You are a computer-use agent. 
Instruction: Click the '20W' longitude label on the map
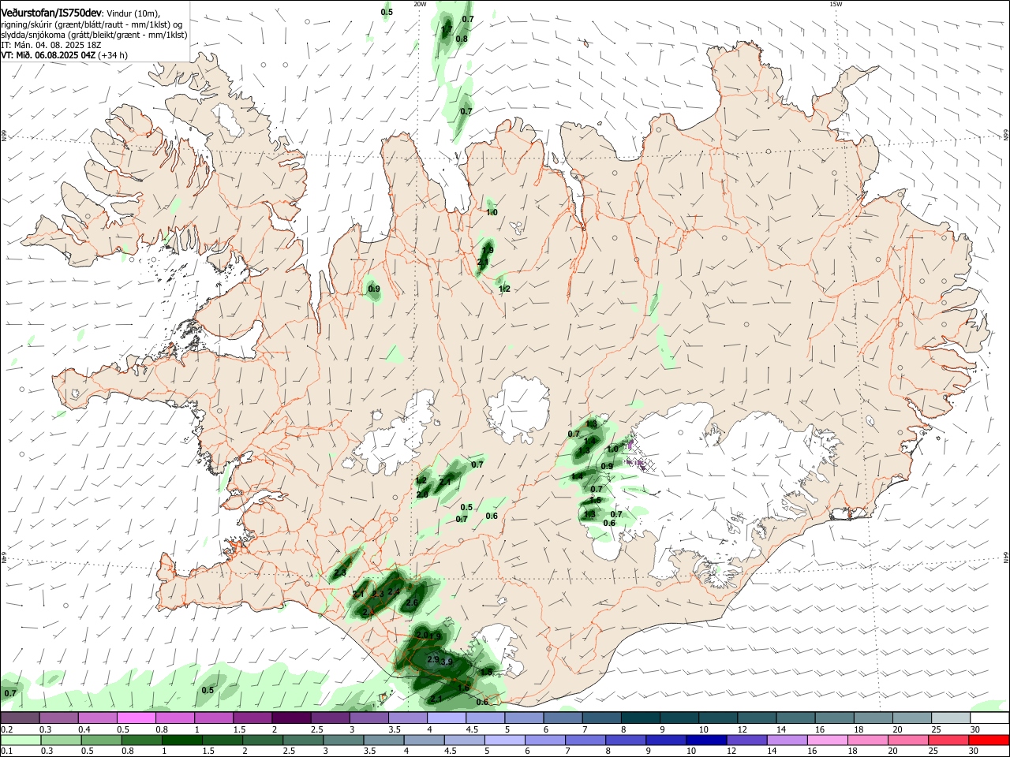pos(420,4)
